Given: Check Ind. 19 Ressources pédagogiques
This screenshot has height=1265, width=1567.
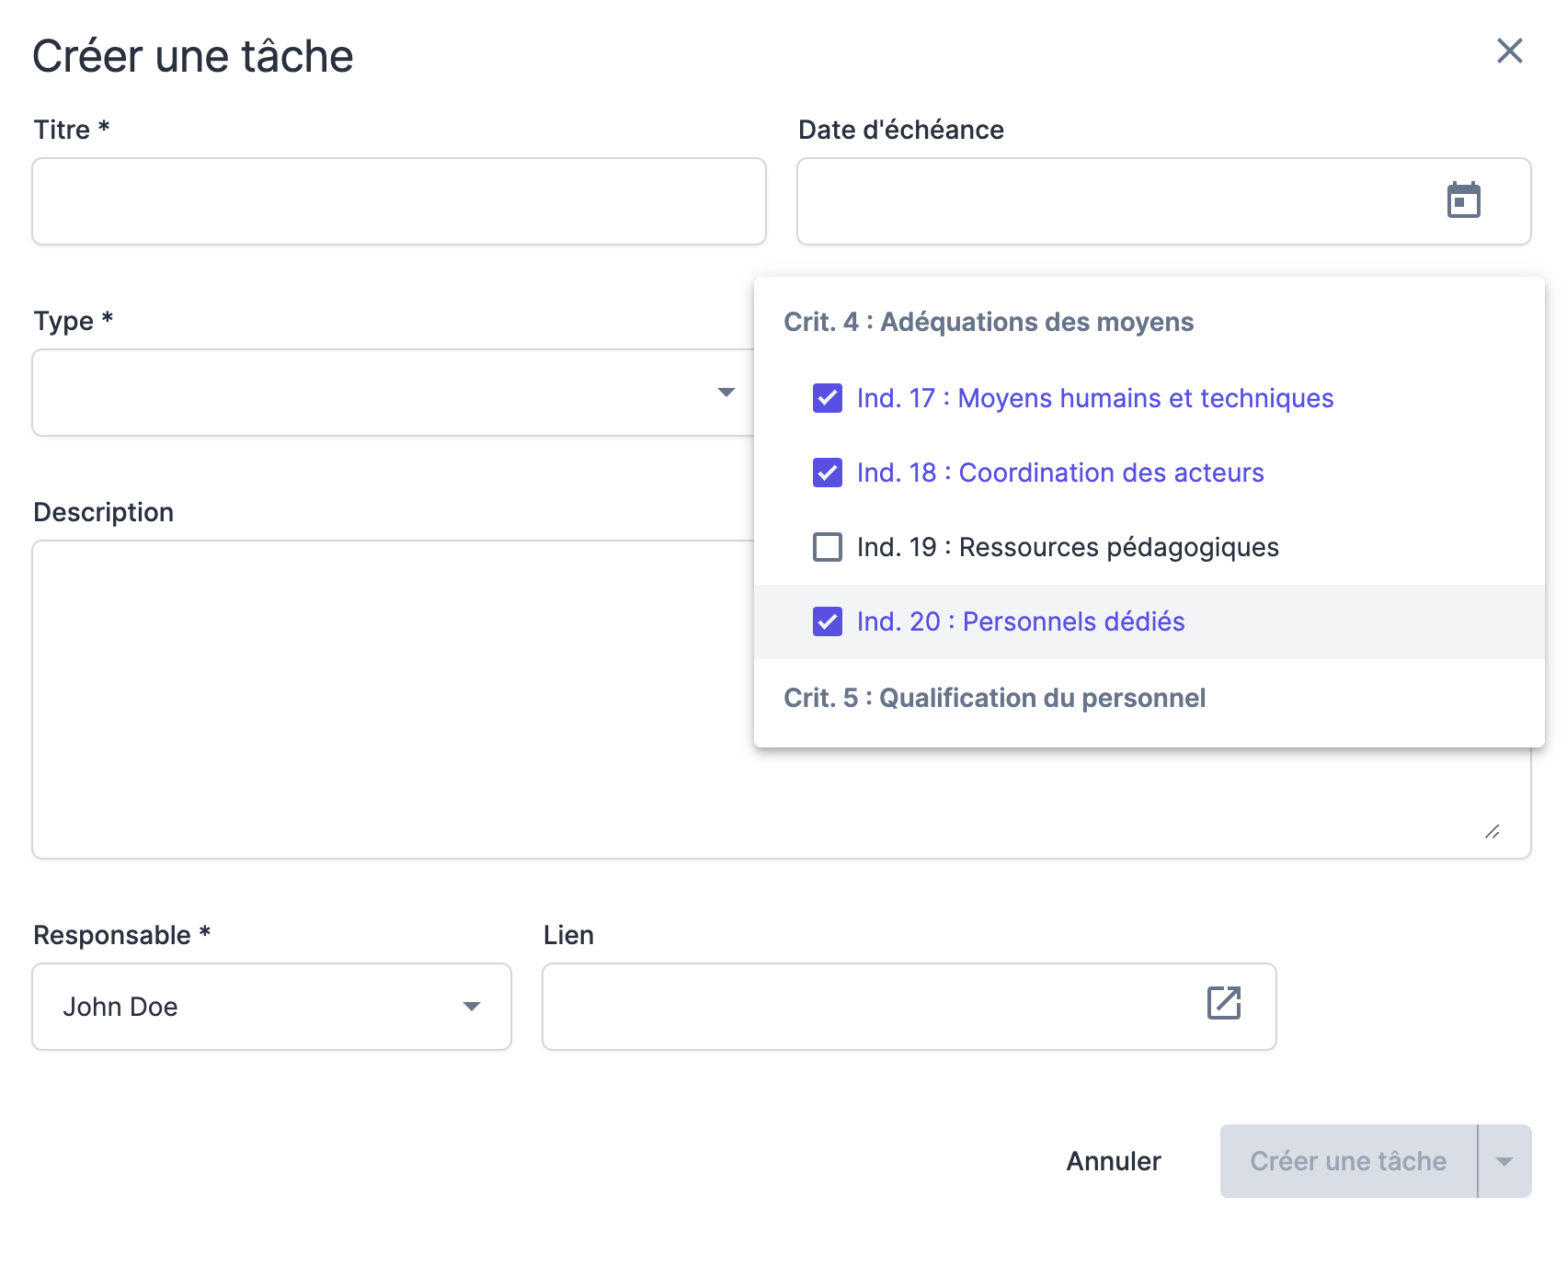Looking at the screenshot, I should [828, 547].
